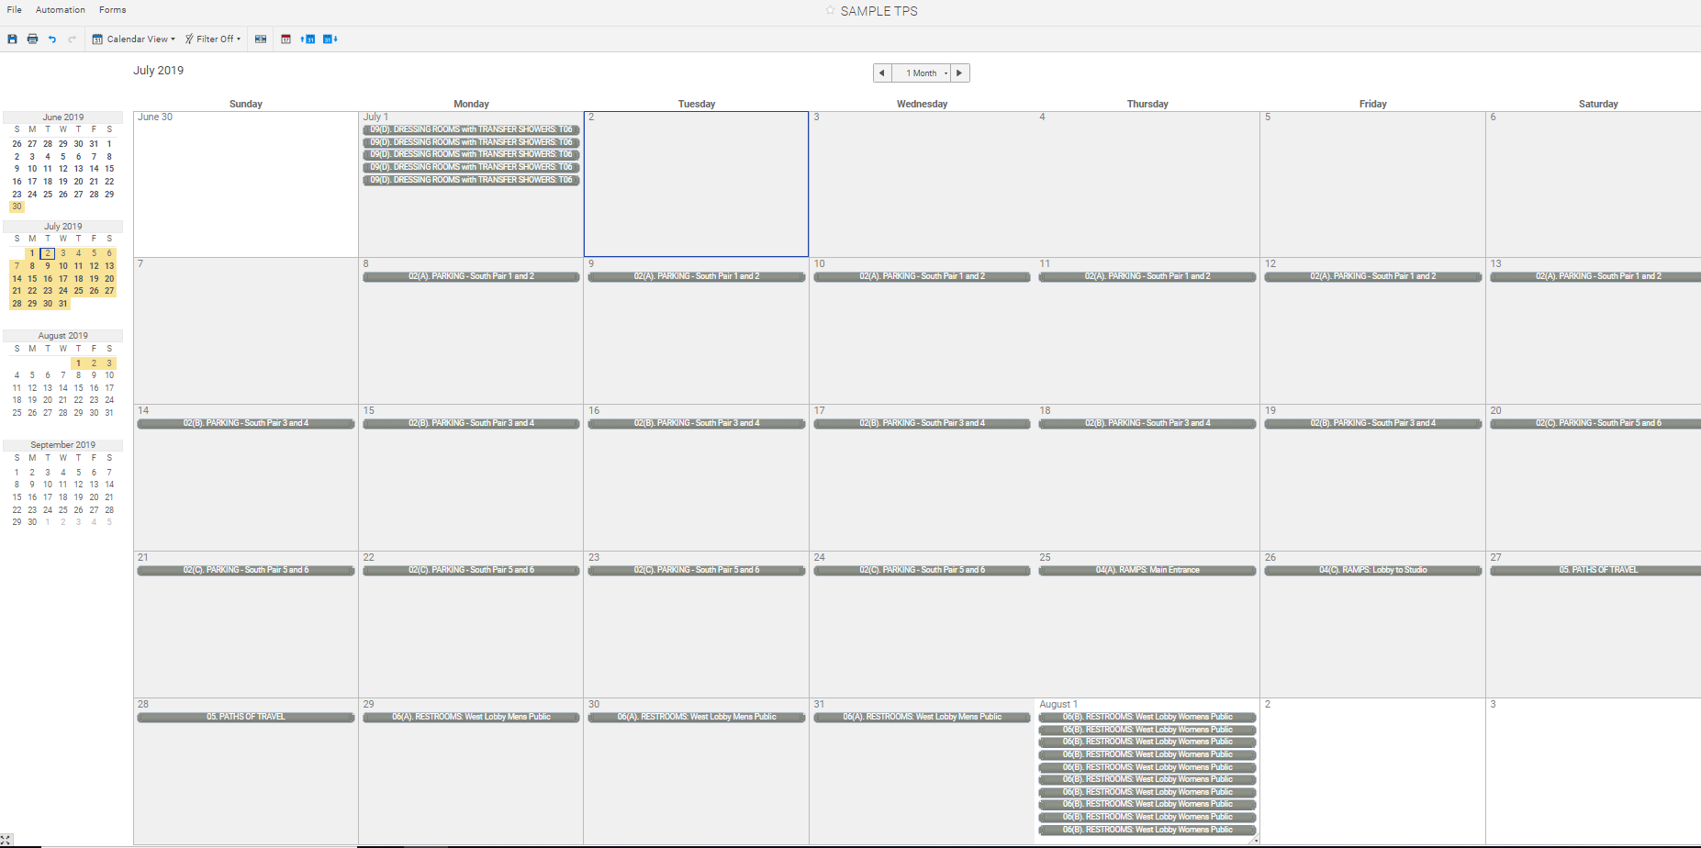Go to next month with right arrow
This screenshot has height=848, width=1701.
coord(960,73)
